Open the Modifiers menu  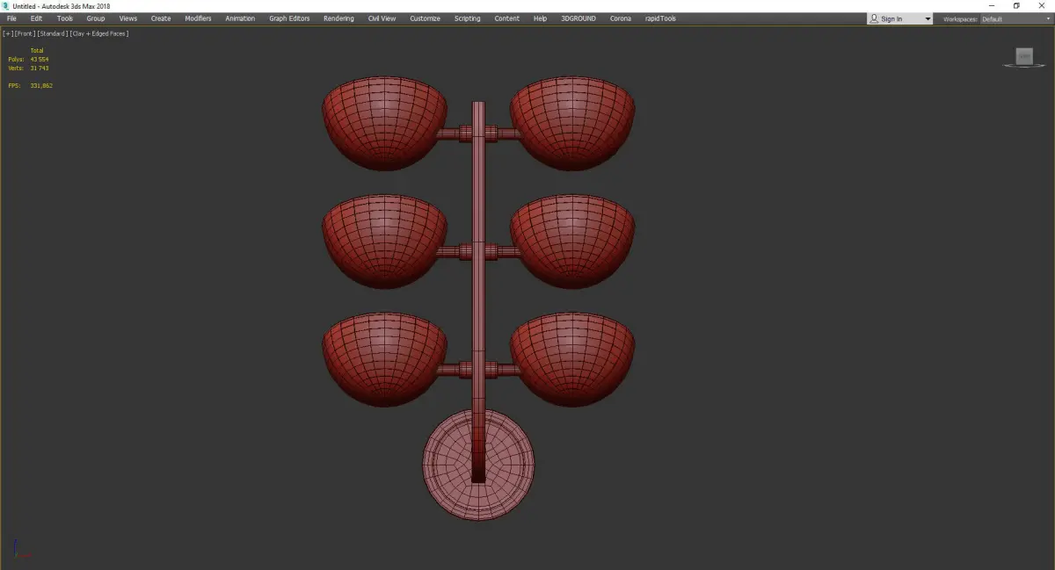[x=198, y=18]
